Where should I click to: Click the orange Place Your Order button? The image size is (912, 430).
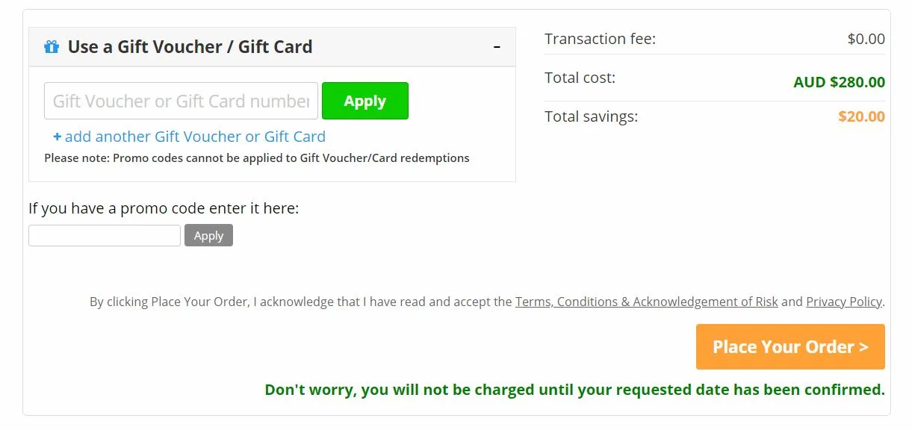pyautogui.click(x=790, y=346)
